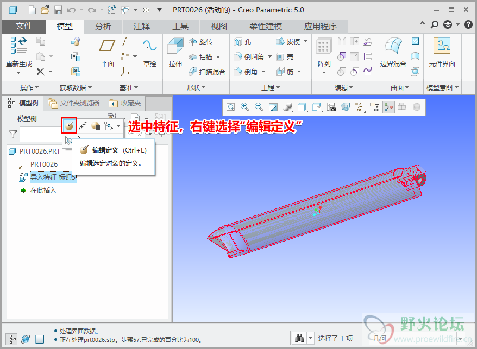477x349 pixels.
Task: Open the File (文件) menu
Action: point(24,26)
